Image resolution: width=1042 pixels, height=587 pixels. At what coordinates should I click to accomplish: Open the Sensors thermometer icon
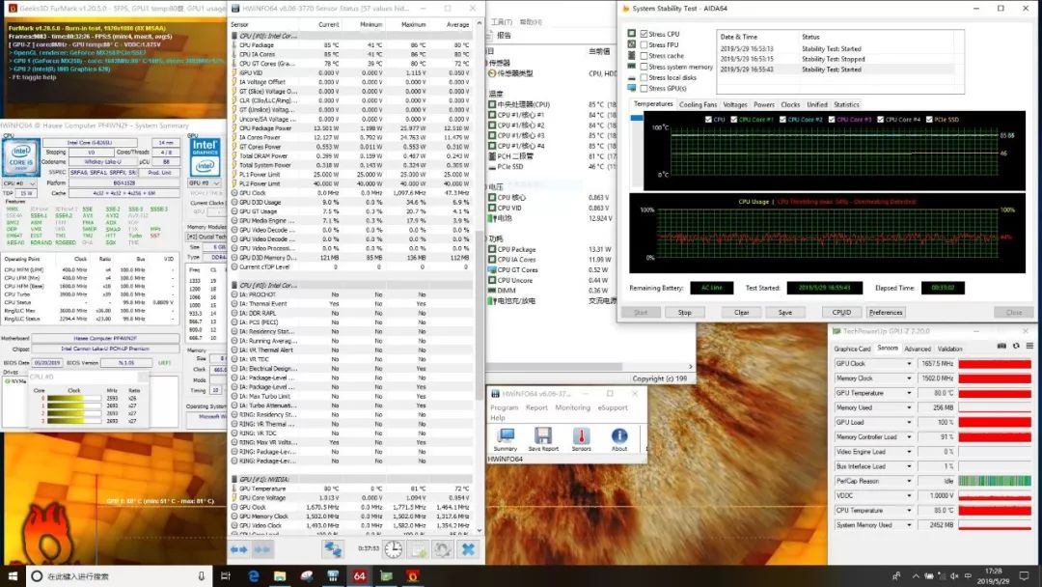pos(582,436)
